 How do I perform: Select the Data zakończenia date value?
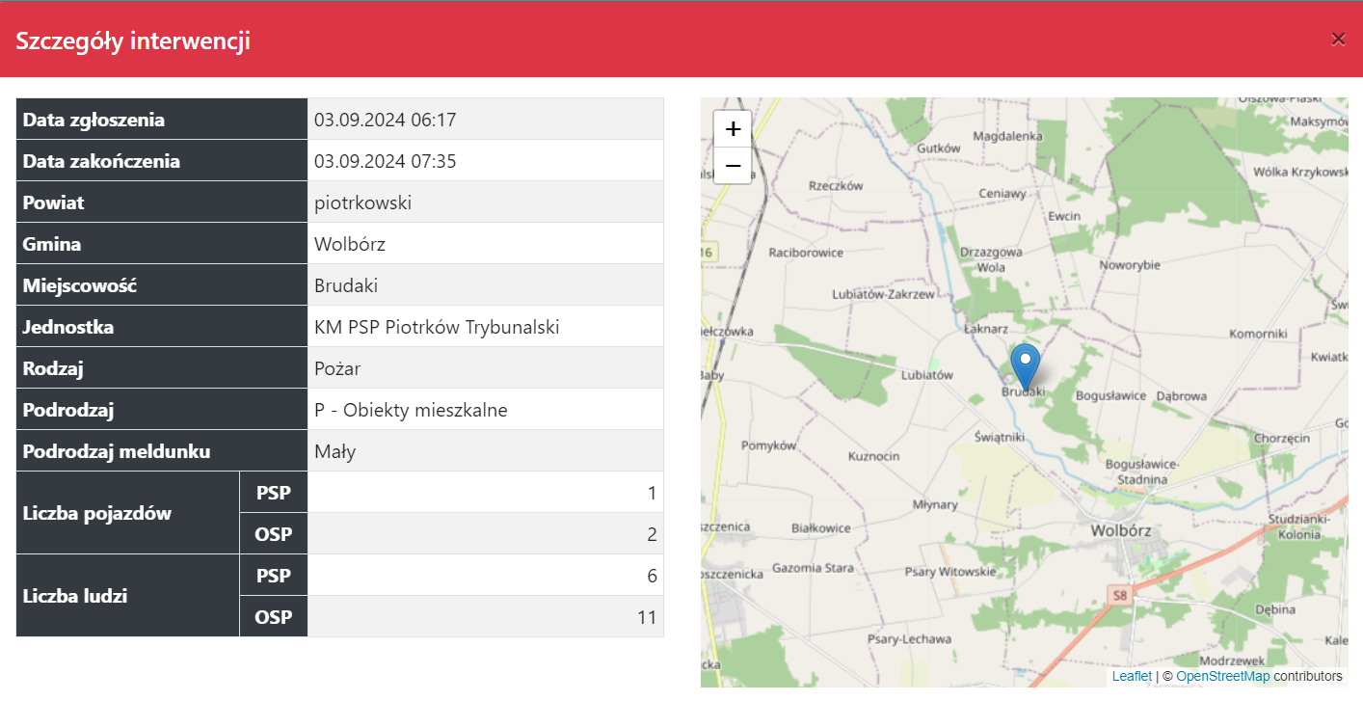(x=385, y=162)
